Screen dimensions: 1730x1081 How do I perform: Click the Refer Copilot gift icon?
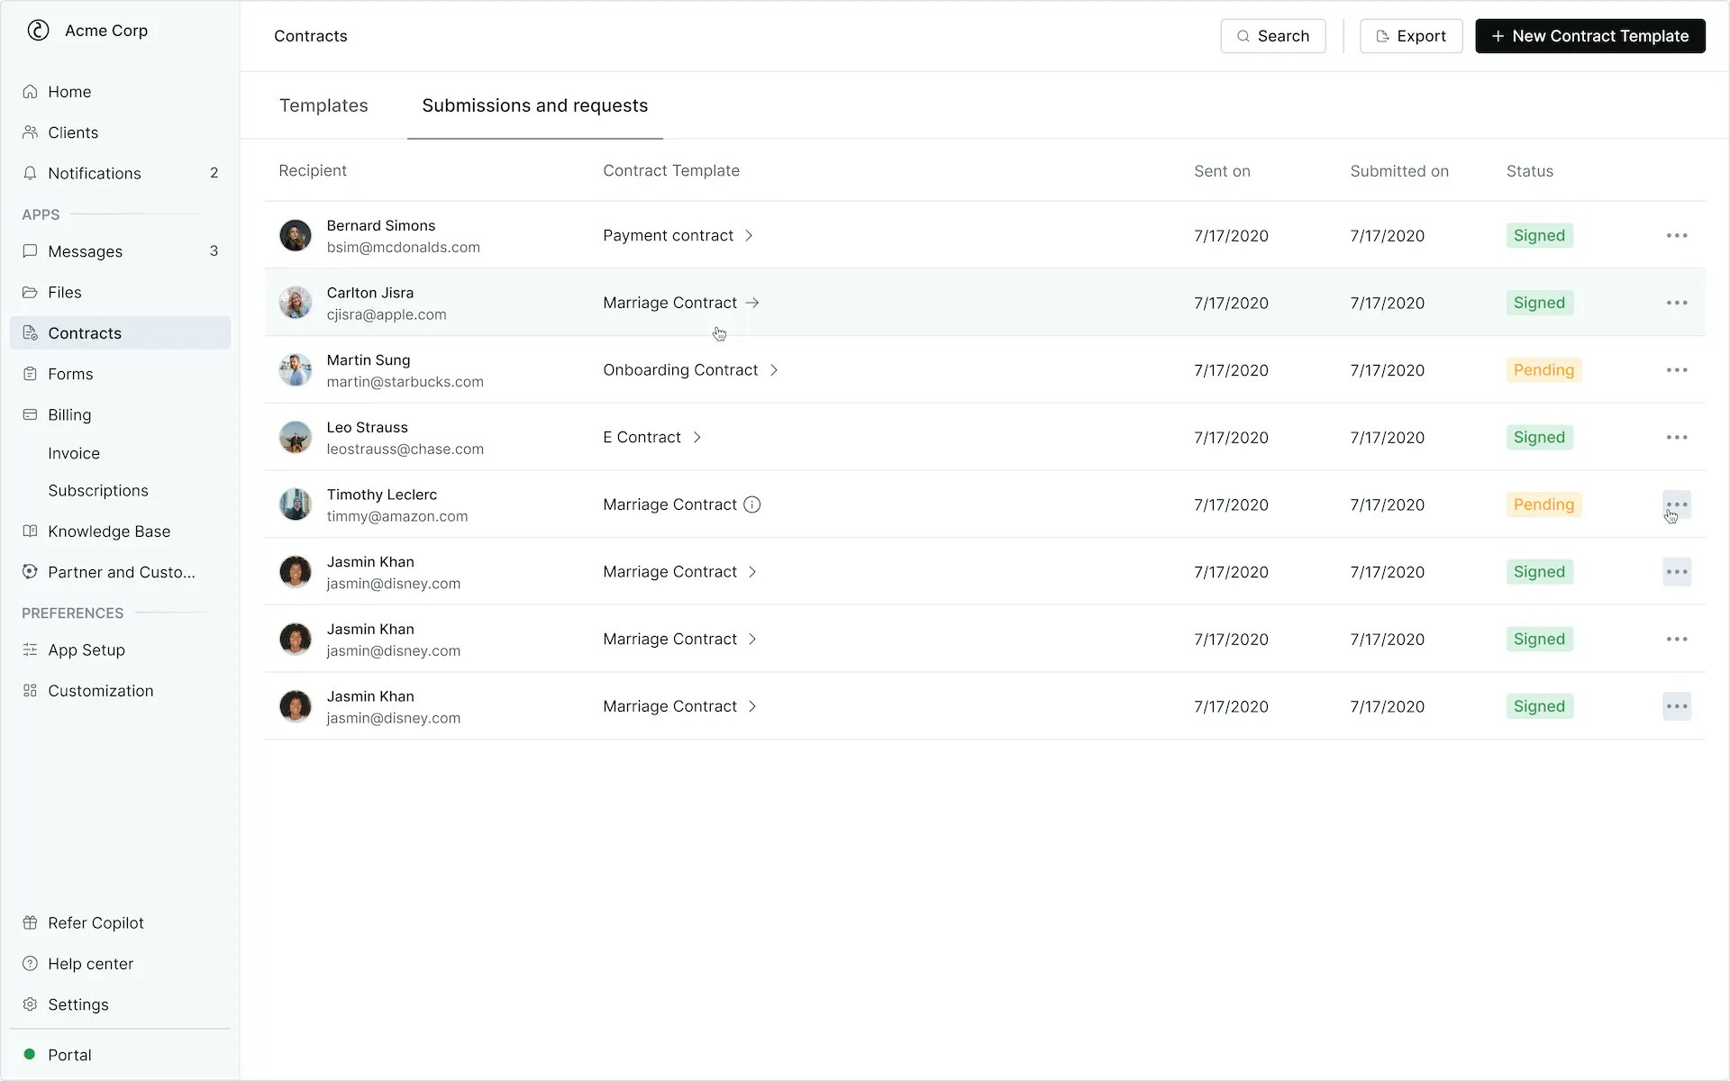pos(30,922)
